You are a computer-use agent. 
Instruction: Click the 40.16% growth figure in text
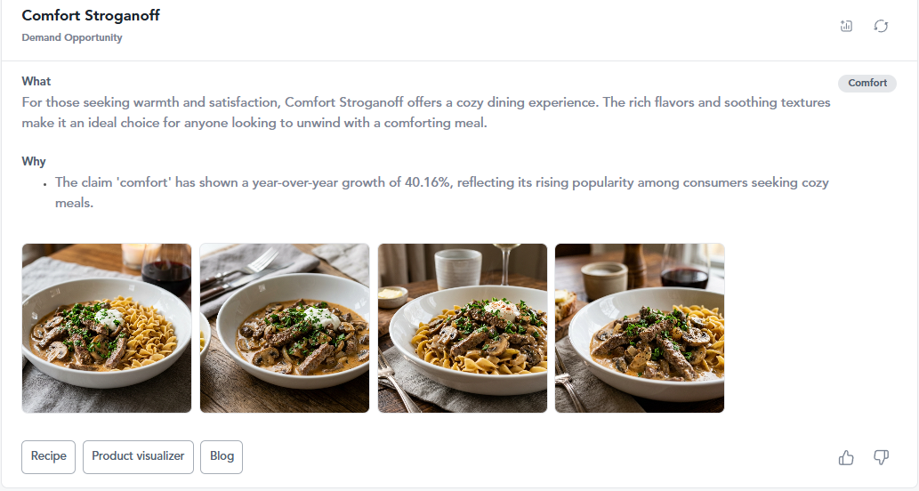click(427, 182)
